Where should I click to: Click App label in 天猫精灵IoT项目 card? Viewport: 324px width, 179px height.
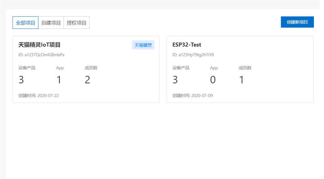click(x=60, y=68)
